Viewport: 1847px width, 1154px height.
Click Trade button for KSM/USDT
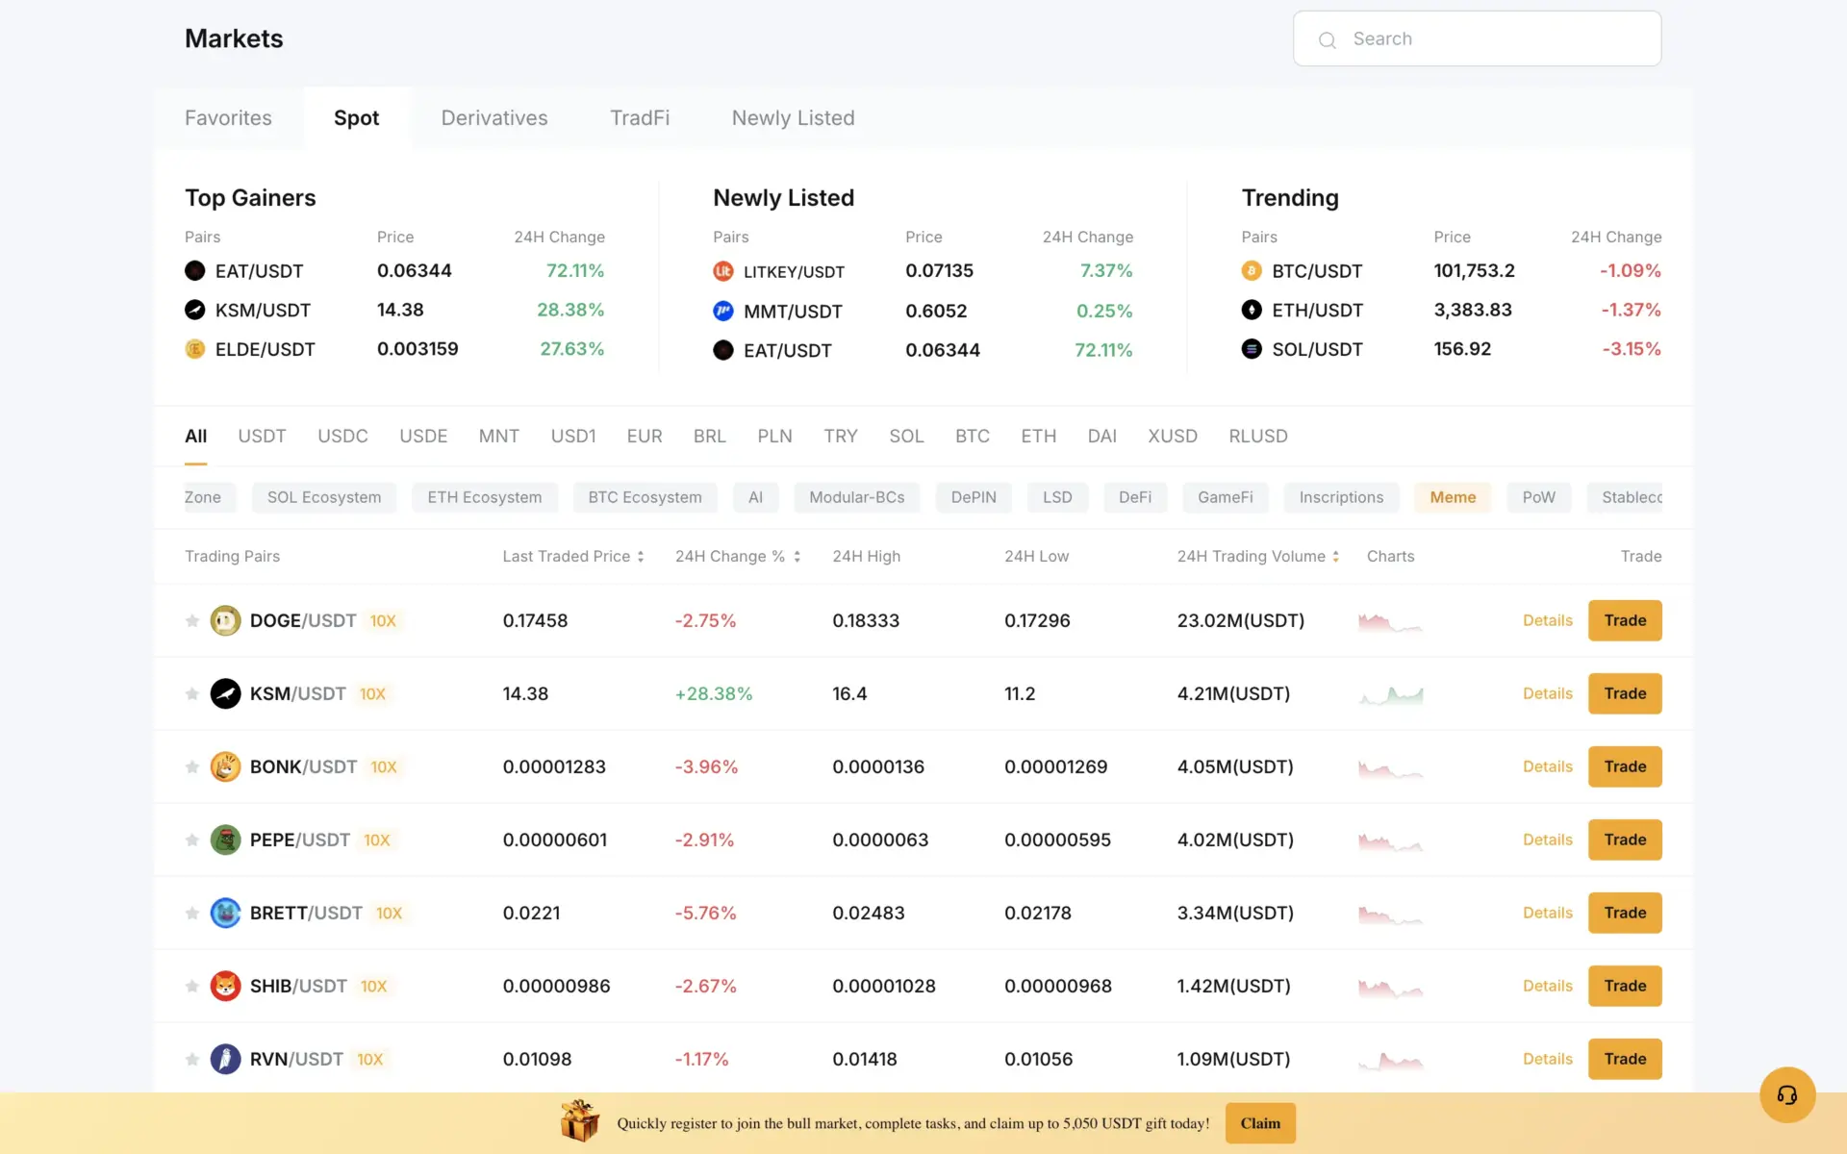click(1624, 693)
